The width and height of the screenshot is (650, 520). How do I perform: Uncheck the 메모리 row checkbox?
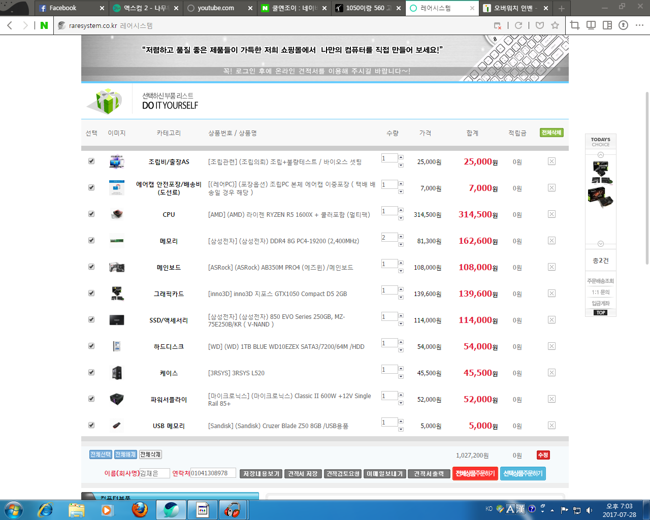click(x=91, y=240)
